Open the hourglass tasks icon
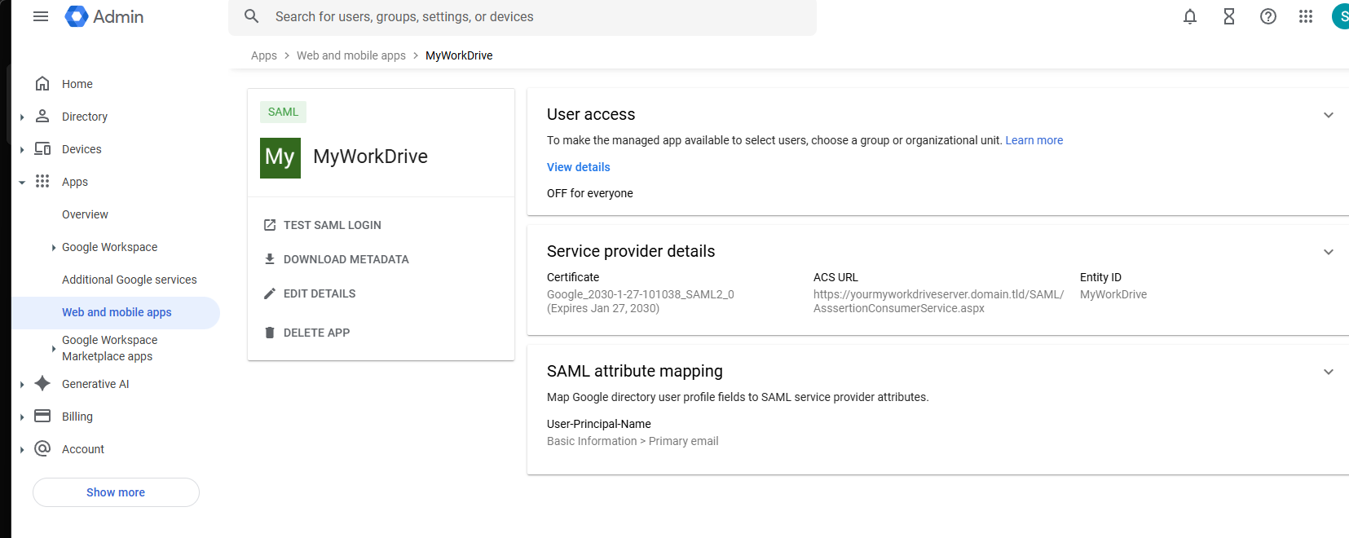This screenshot has height=538, width=1349. [x=1228, y=16]
